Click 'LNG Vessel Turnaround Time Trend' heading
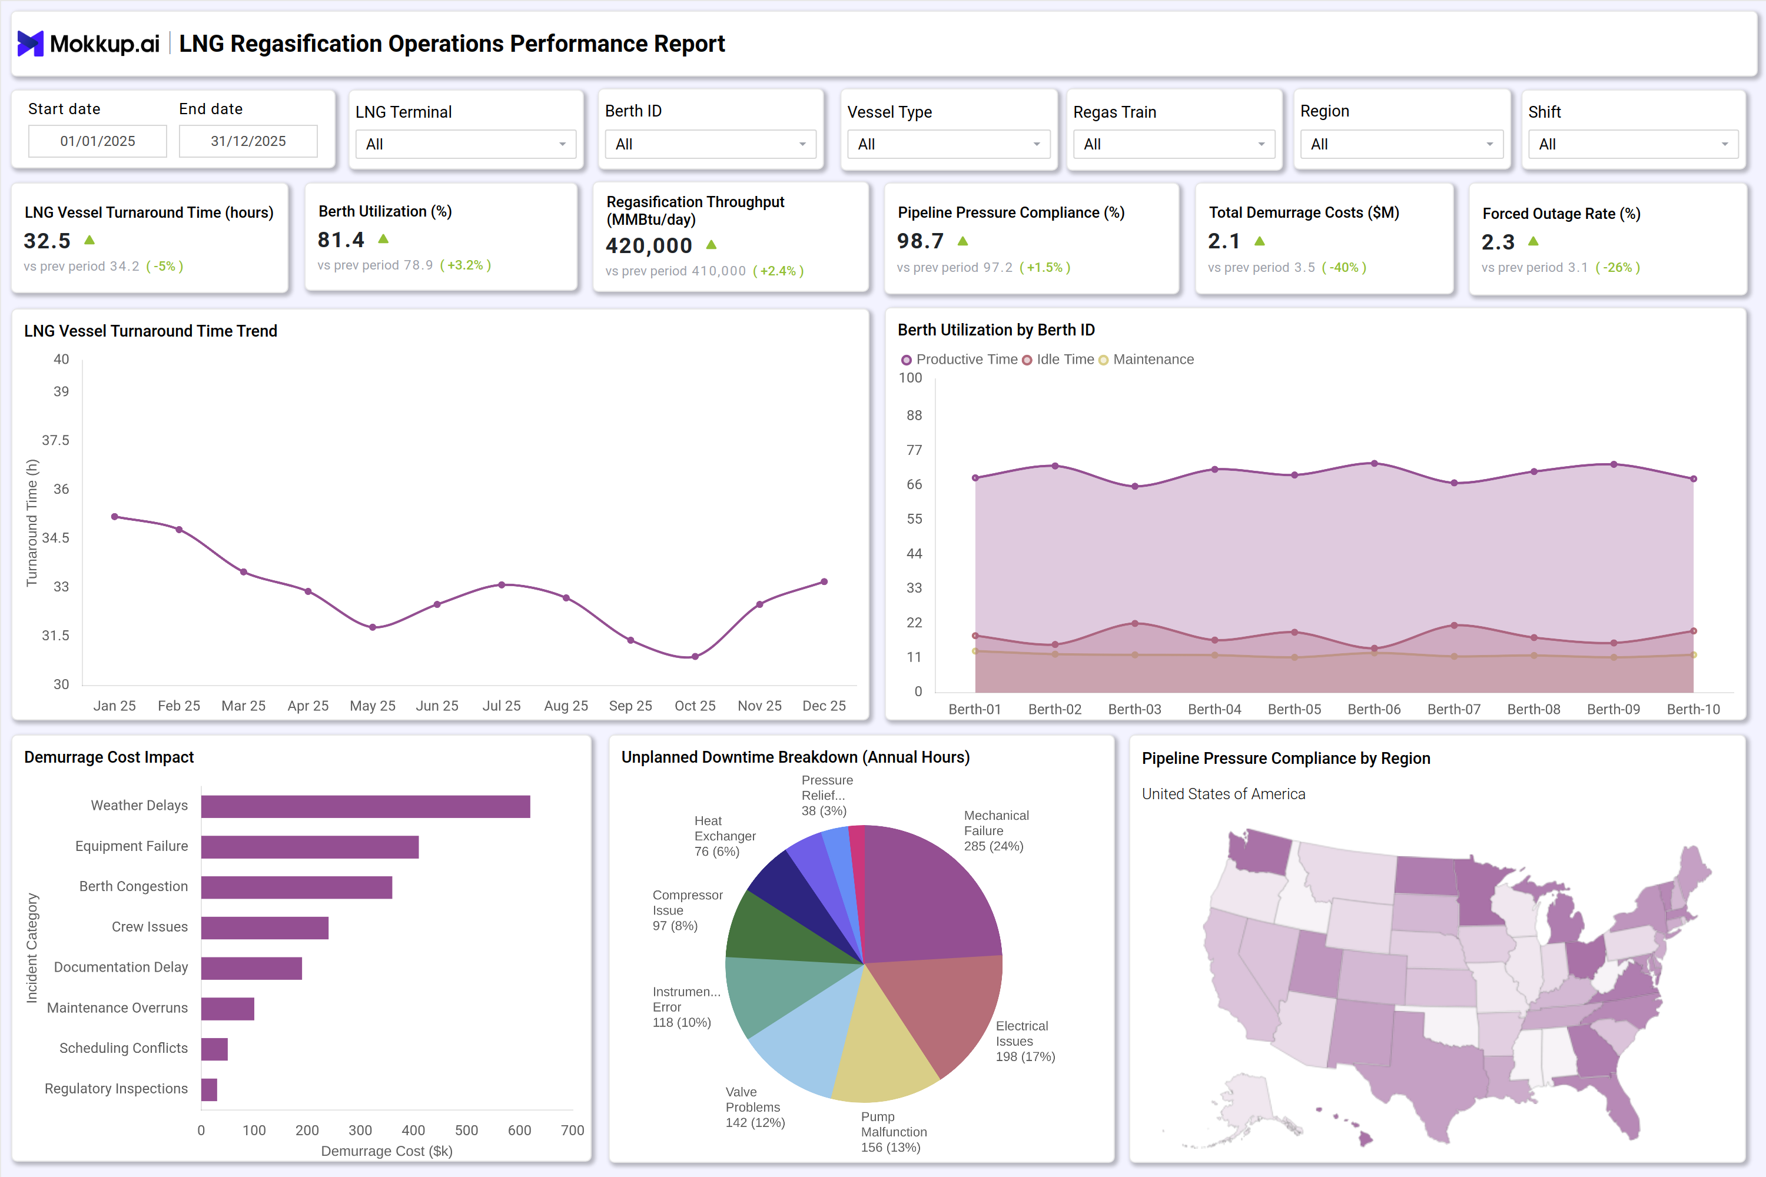Viewport: 1766px width, 1177px height. tap(150, 331)
